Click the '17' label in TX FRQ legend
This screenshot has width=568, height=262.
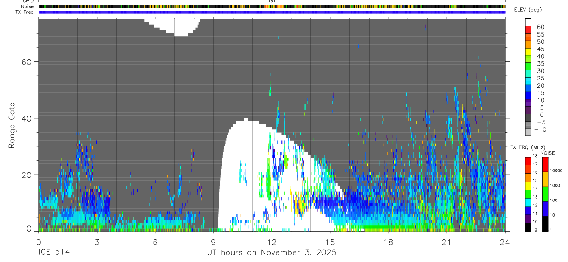[535, 164]
